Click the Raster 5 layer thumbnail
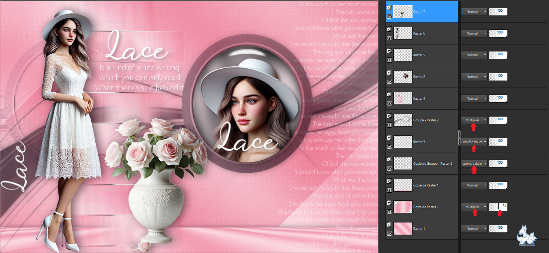Screen dimensions: 549x253 click(403, 55)
